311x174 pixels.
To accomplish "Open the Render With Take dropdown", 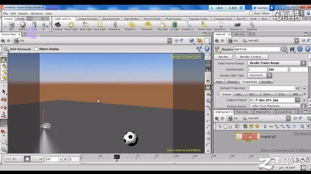I will point(260,75).
